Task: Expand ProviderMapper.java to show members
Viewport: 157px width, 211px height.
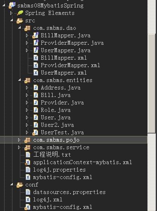Action: 27,43
